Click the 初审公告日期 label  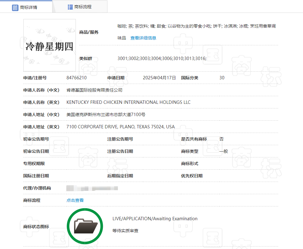click(36, 151)
